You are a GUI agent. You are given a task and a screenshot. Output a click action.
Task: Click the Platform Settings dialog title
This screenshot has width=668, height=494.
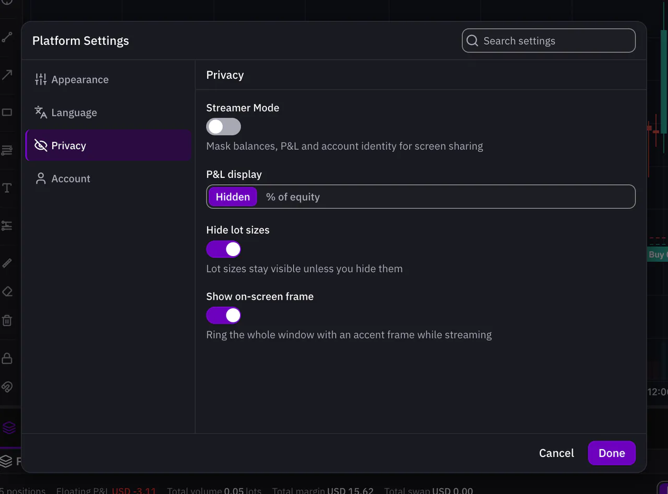(x=80, y=41)
